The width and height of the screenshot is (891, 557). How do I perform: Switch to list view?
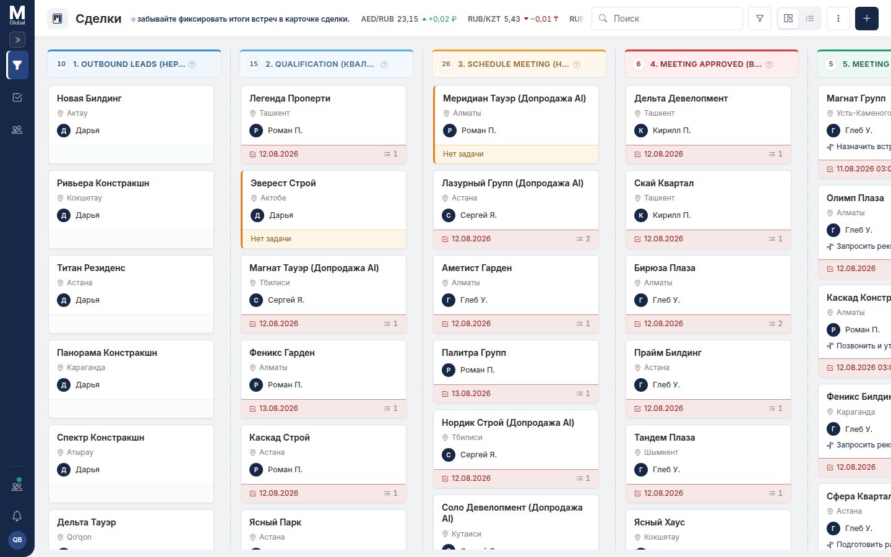pyautogui.click(x=810, y=19)
